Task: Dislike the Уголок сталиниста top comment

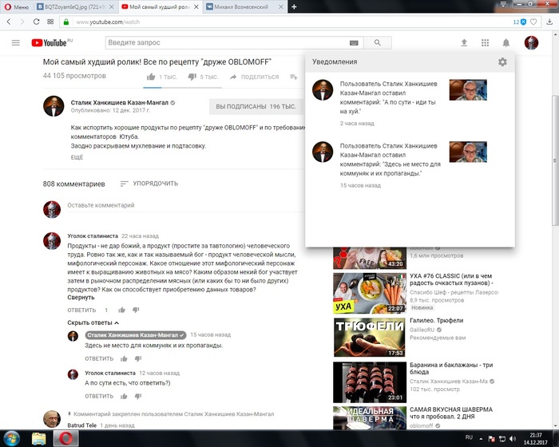Action: pyautogui.click(x=137, y=311)
